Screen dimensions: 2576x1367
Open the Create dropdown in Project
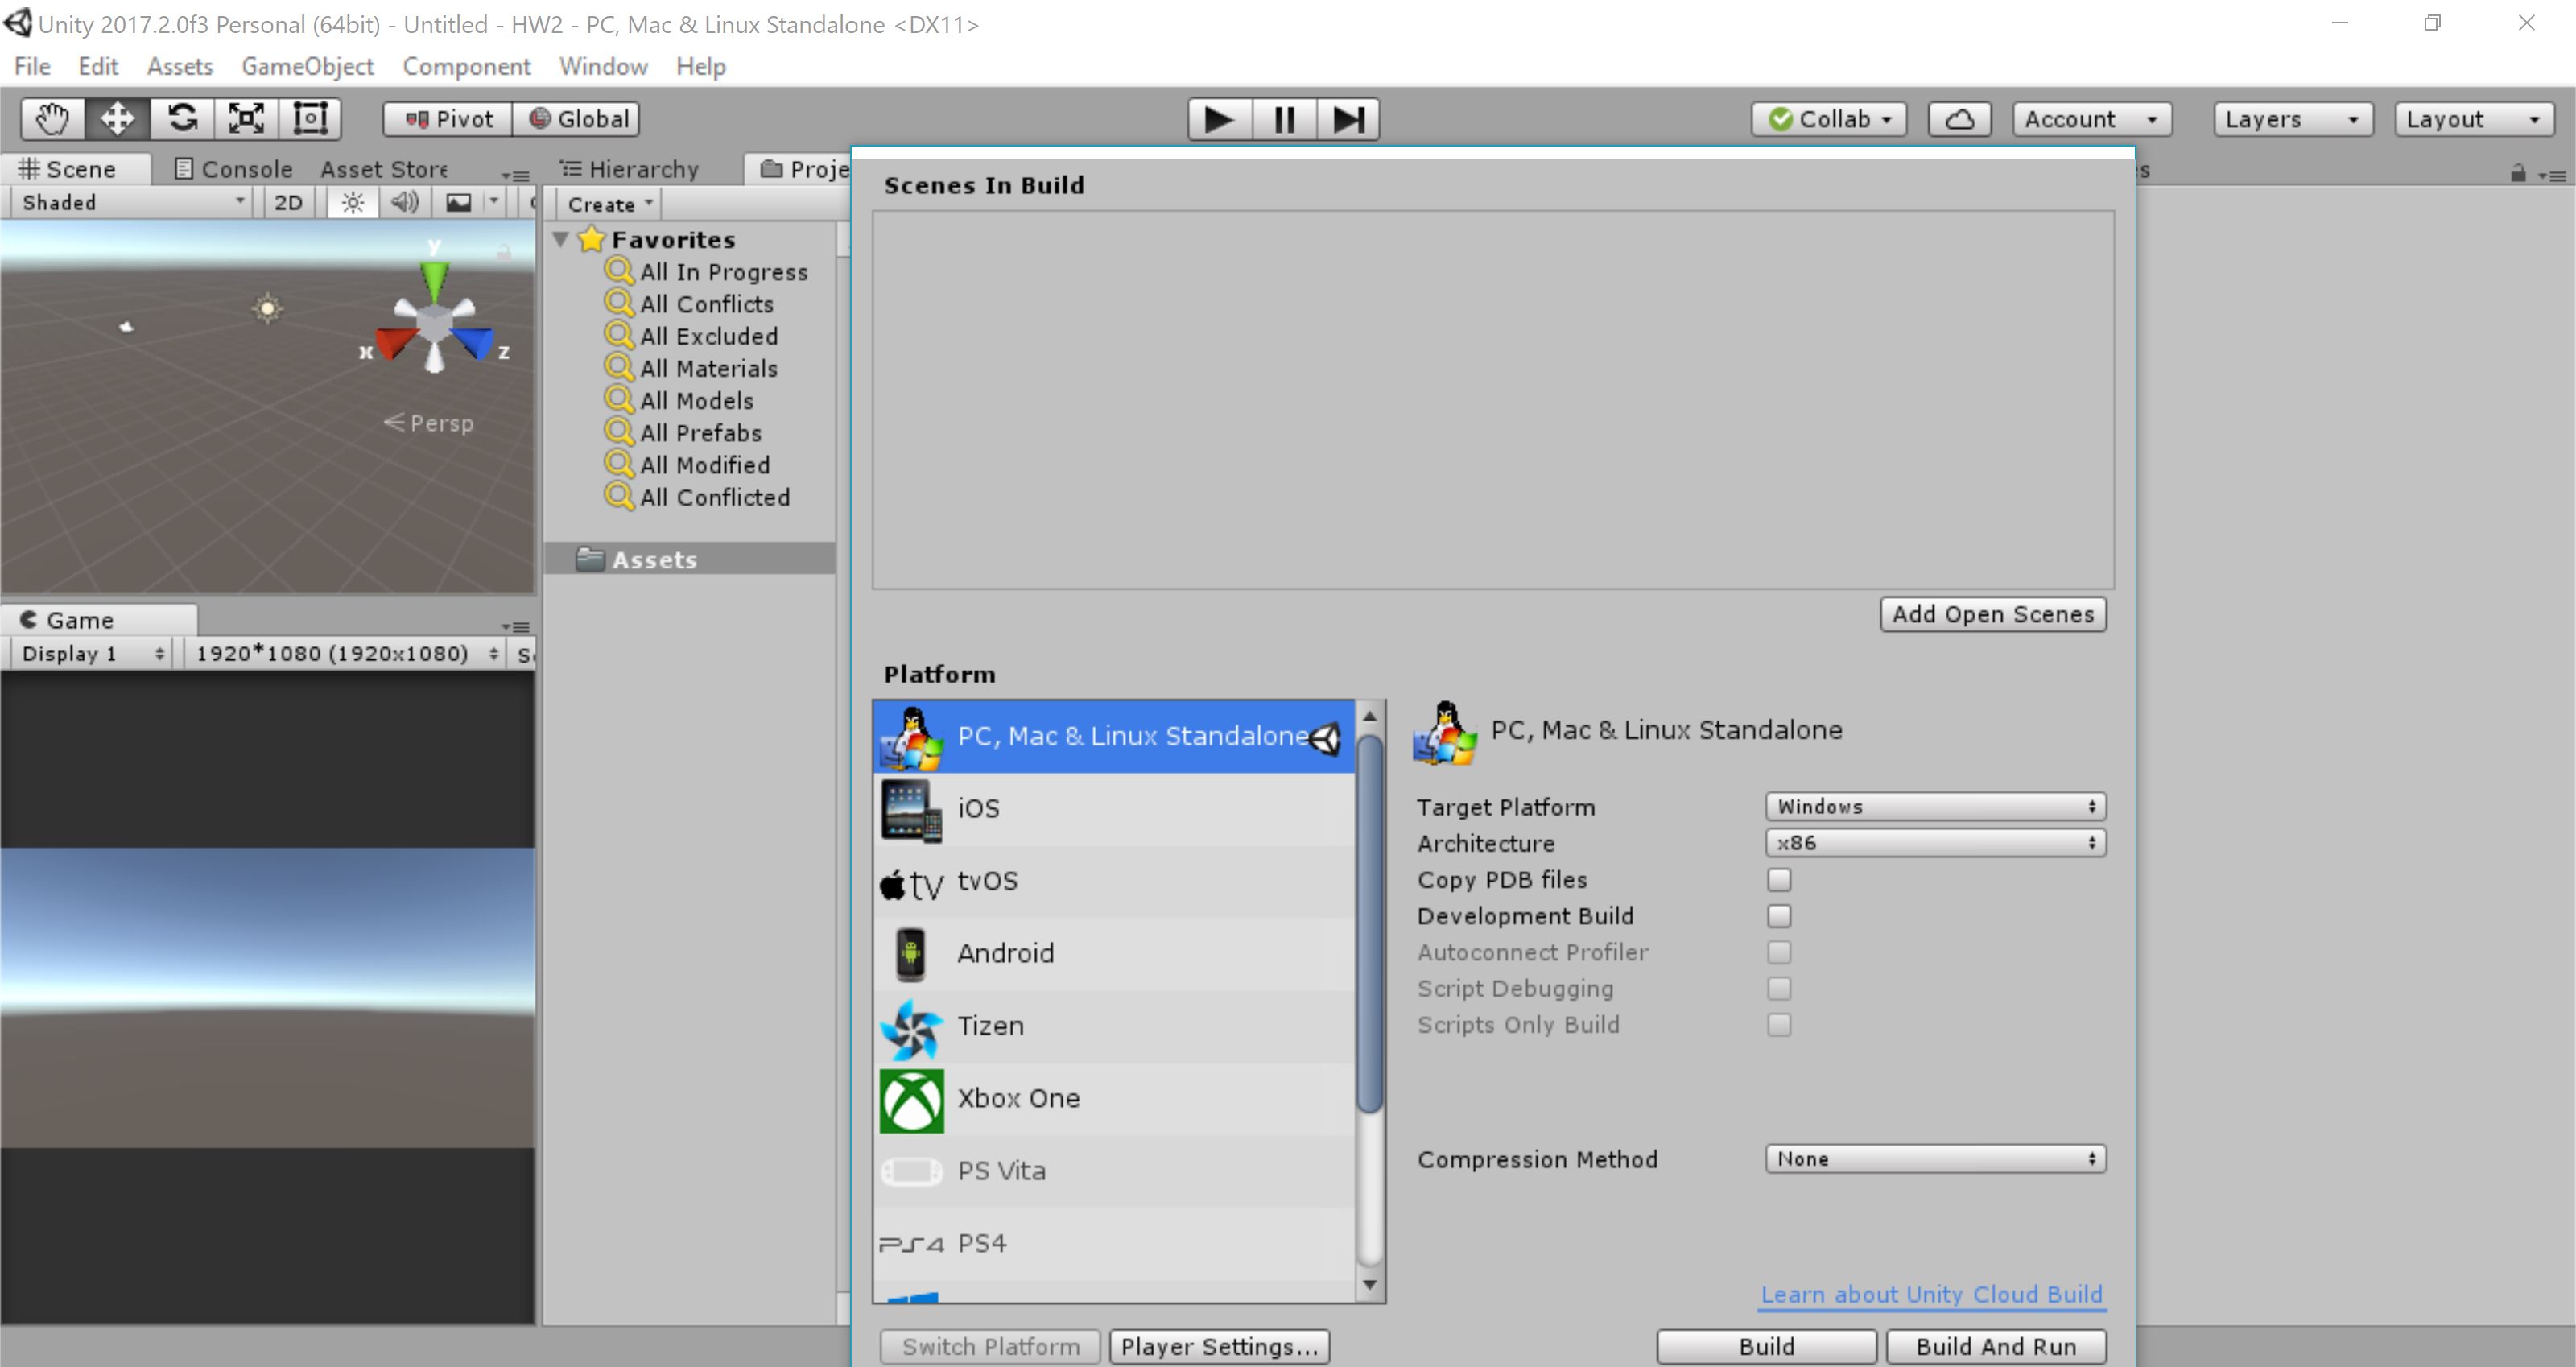(x=609, y=204)
